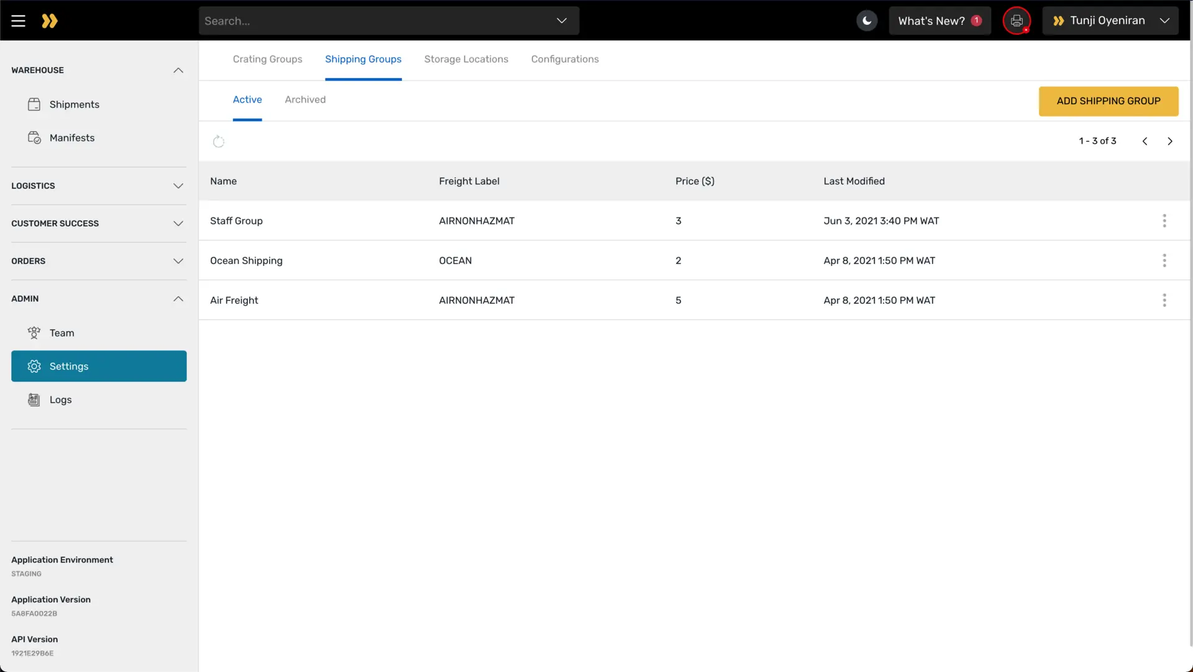The width and height of the screenshot is (1193, 672).
Task: Click the Freight Label column header
Action: (x=469, y=181)
